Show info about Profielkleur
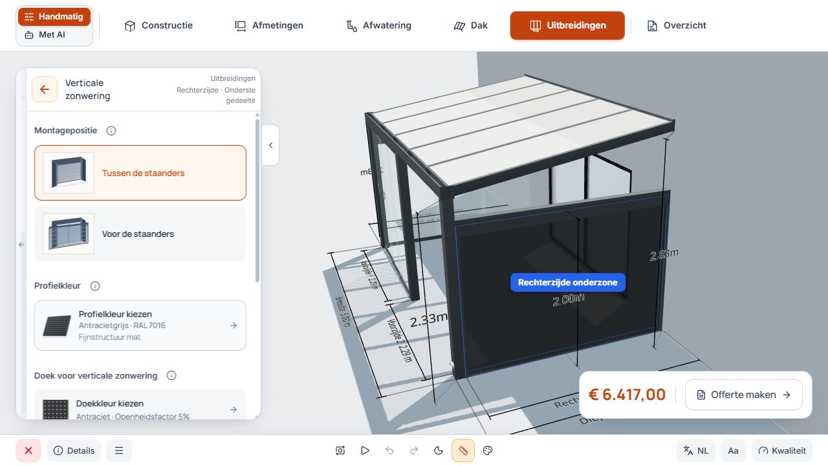This screenshot has height=466, width=828. point(95,286)
